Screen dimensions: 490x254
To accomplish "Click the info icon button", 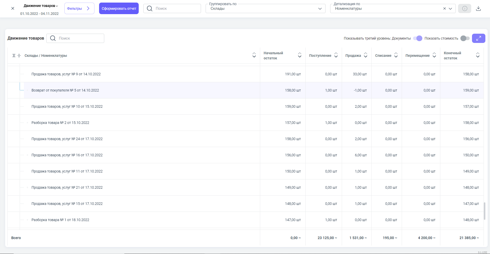I will pos(465,8).
